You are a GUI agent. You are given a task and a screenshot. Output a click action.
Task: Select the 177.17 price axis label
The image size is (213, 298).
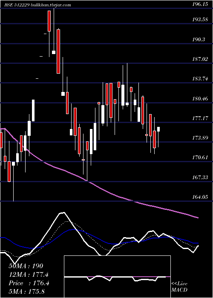[200, 118]
